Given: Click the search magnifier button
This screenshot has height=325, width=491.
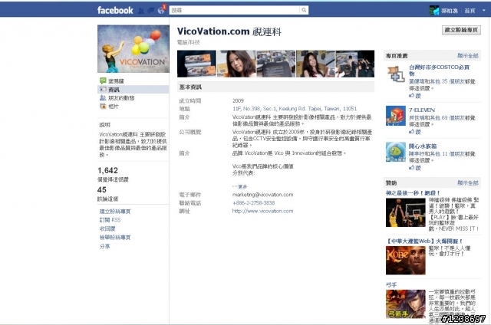Looking at the screenshot, I should click(304, 10).
